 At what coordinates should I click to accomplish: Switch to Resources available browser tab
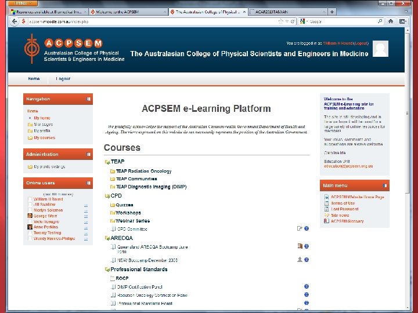coord(49,12)
